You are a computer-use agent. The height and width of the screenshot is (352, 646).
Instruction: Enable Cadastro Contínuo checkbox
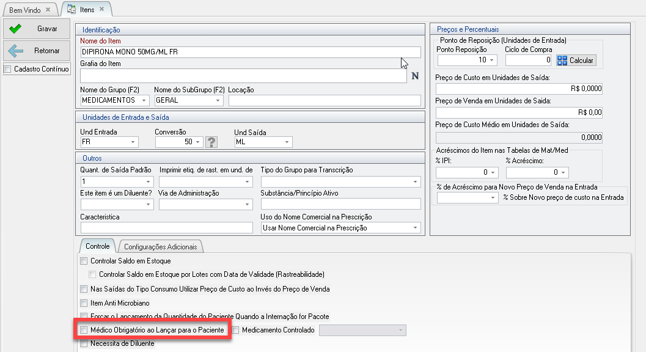(x=8, y=69)
